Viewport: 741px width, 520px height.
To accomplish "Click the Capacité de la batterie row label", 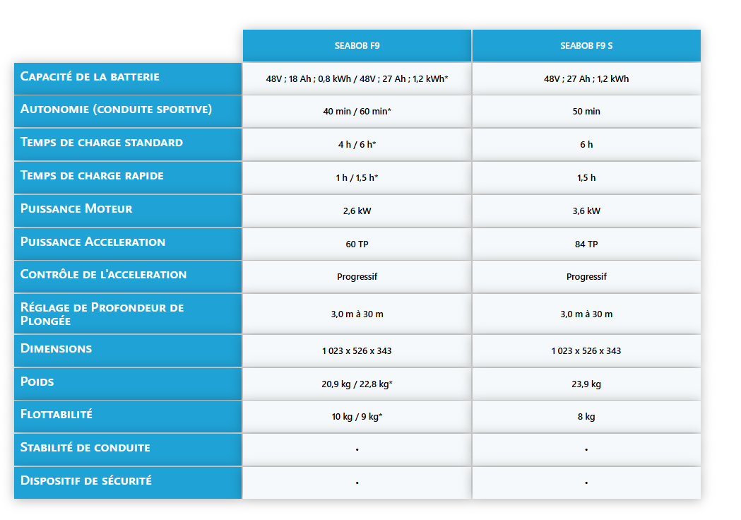I will coord(90,77).
